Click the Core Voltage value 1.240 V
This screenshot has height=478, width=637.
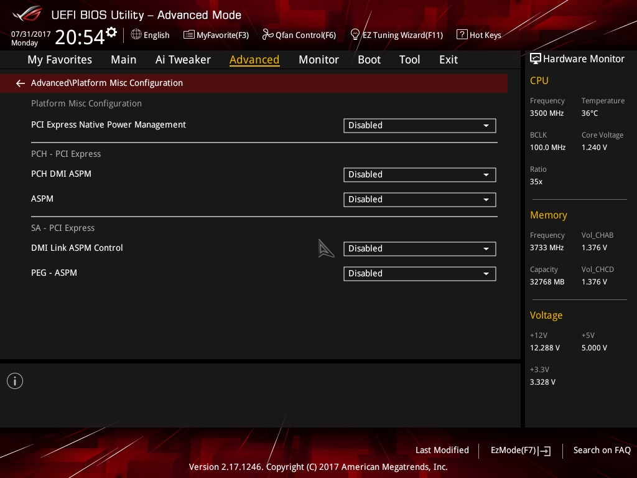coord(594,148)
